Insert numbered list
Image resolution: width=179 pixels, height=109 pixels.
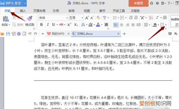tap(122, 18)
